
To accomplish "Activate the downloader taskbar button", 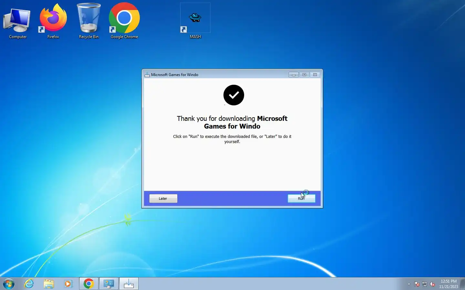I will [129, 284].
